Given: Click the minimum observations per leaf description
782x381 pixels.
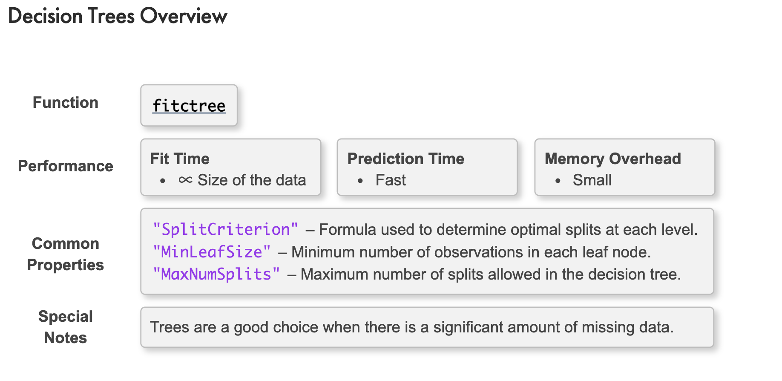Looking at the screenshot, I should pyautogui.click(x=471, y=252).
